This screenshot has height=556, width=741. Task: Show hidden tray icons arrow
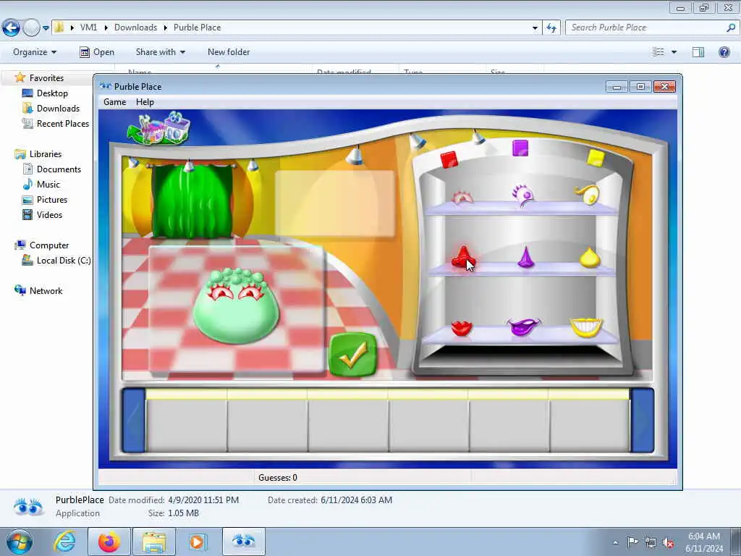[x=615, y=542]
